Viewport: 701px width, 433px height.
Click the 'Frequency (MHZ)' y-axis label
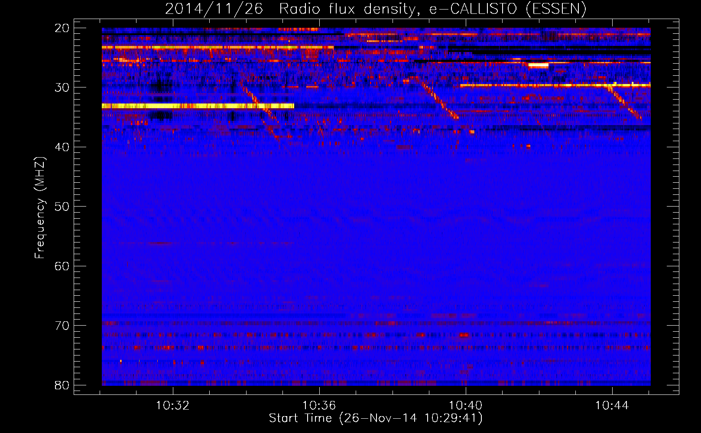[x=40, y=208]
